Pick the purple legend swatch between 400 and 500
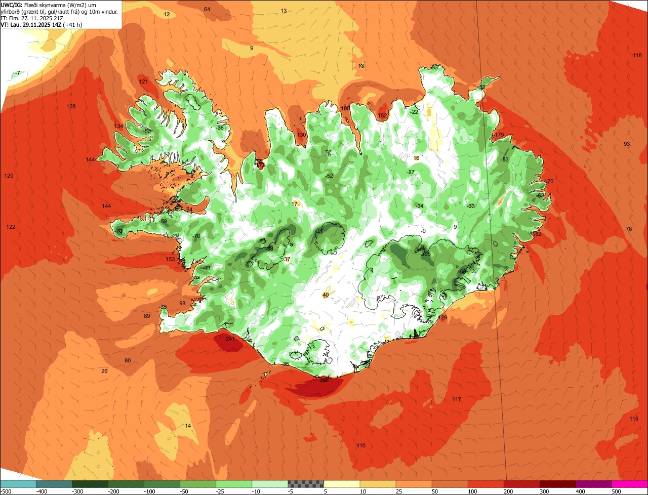This screenshot has width=648, height=495. (594, 484)
